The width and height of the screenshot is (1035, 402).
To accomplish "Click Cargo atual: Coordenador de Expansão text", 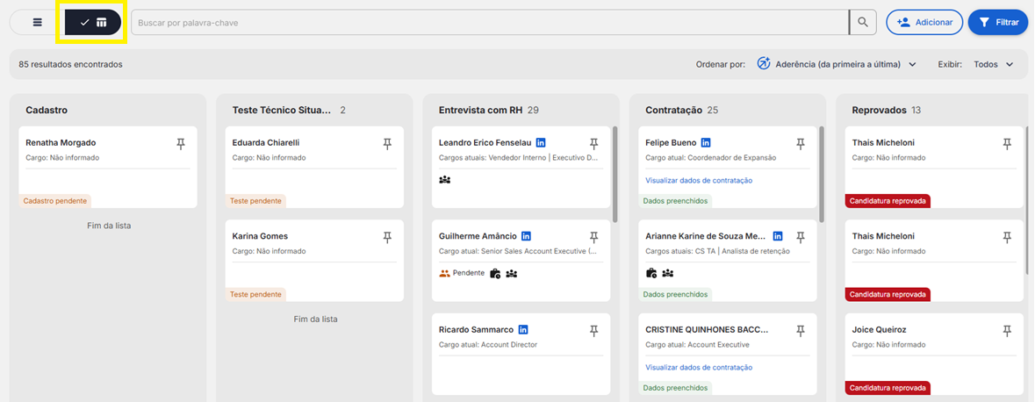I will click(710, 158).
